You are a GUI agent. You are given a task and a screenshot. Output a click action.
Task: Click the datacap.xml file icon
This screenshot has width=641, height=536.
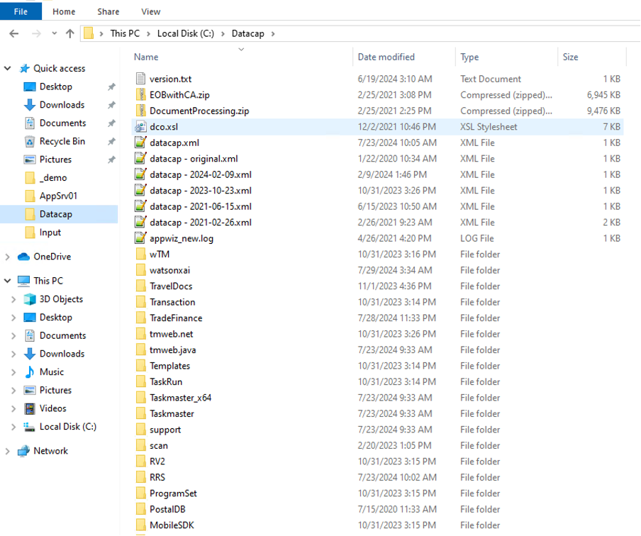pos(140,143)
